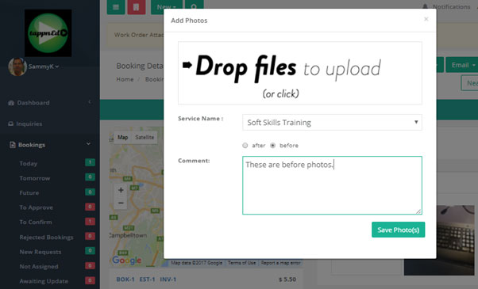
Task: Click the search icon button
Action: pyautogui.click(x=194, y=7)
